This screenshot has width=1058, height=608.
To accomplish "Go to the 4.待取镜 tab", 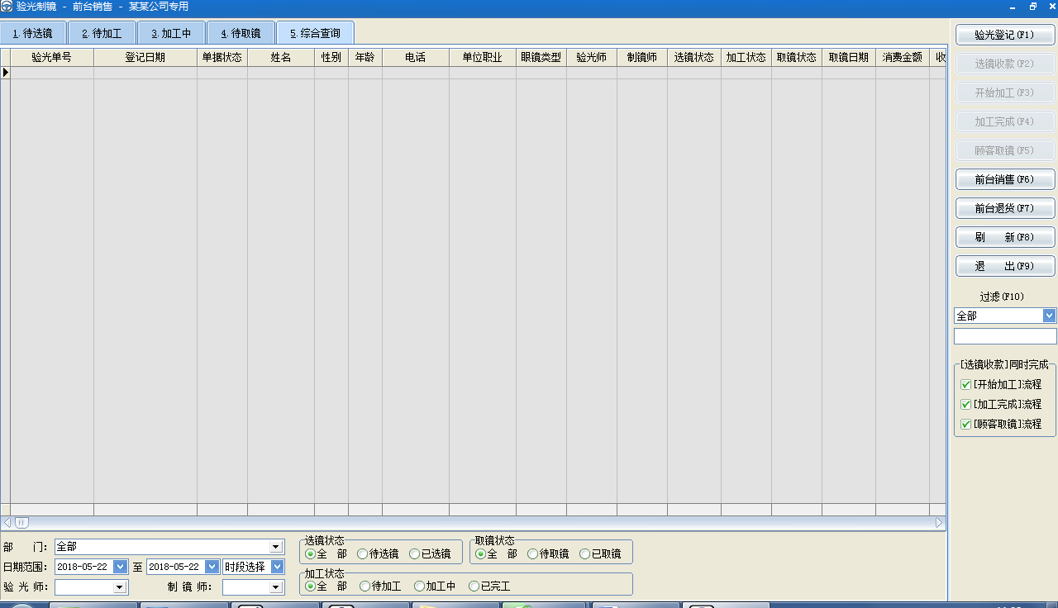I will [x=241, y=34].
